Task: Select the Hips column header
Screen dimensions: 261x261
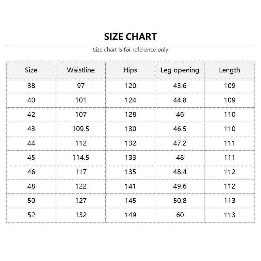Action: tap(130, 70)
